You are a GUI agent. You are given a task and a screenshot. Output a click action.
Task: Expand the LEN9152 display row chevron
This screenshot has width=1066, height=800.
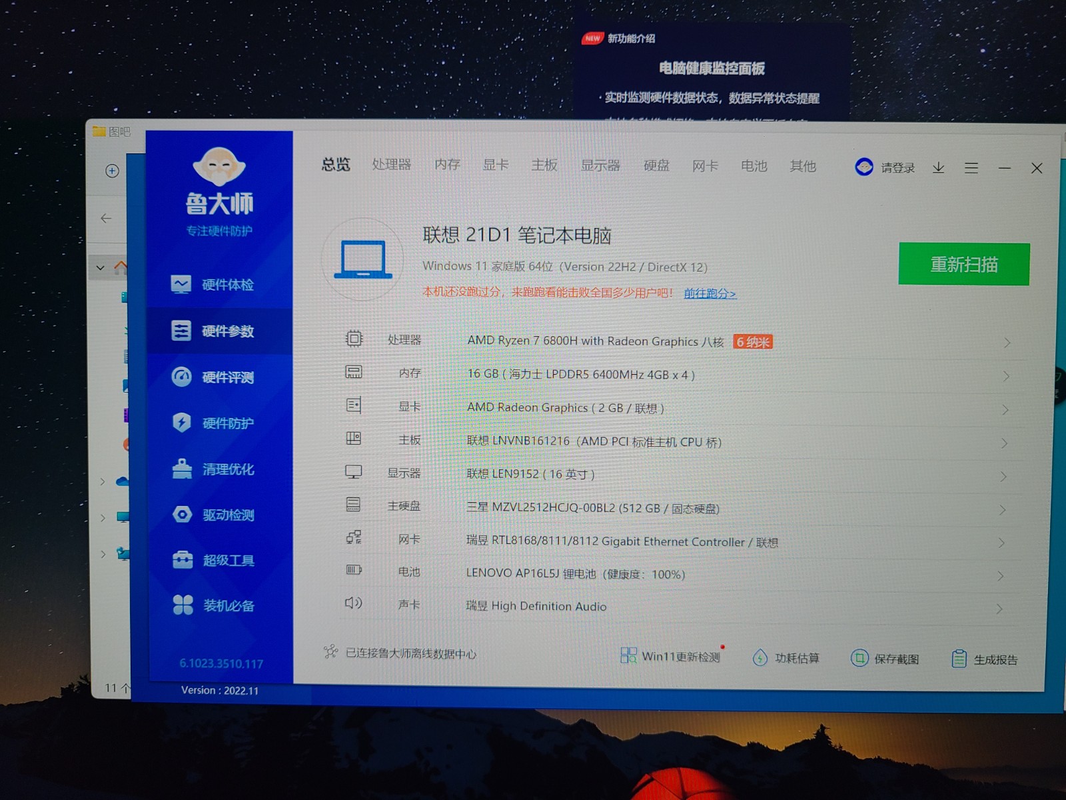(1003, 477)
